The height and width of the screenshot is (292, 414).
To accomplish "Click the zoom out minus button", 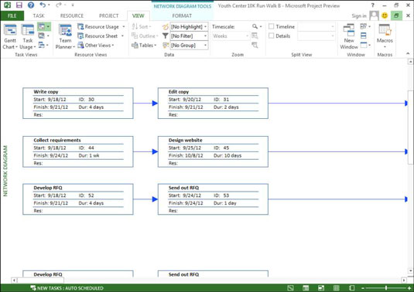I will coord(363,288).
